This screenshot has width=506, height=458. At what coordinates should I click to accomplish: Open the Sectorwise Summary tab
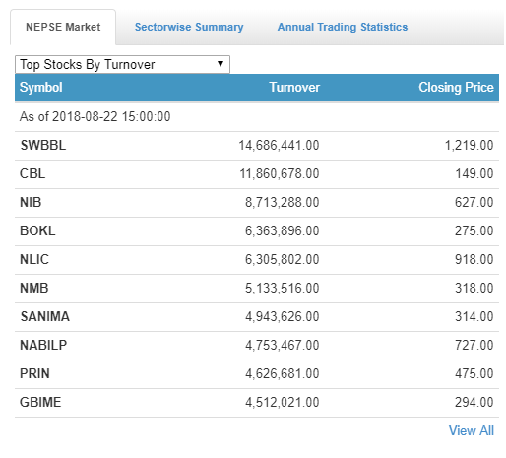[x=189, y=27]
